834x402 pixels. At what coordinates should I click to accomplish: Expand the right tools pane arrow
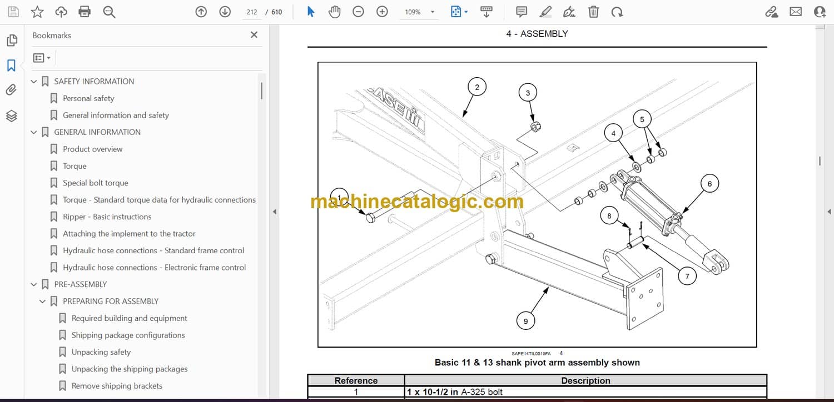(x=829, y=212)
